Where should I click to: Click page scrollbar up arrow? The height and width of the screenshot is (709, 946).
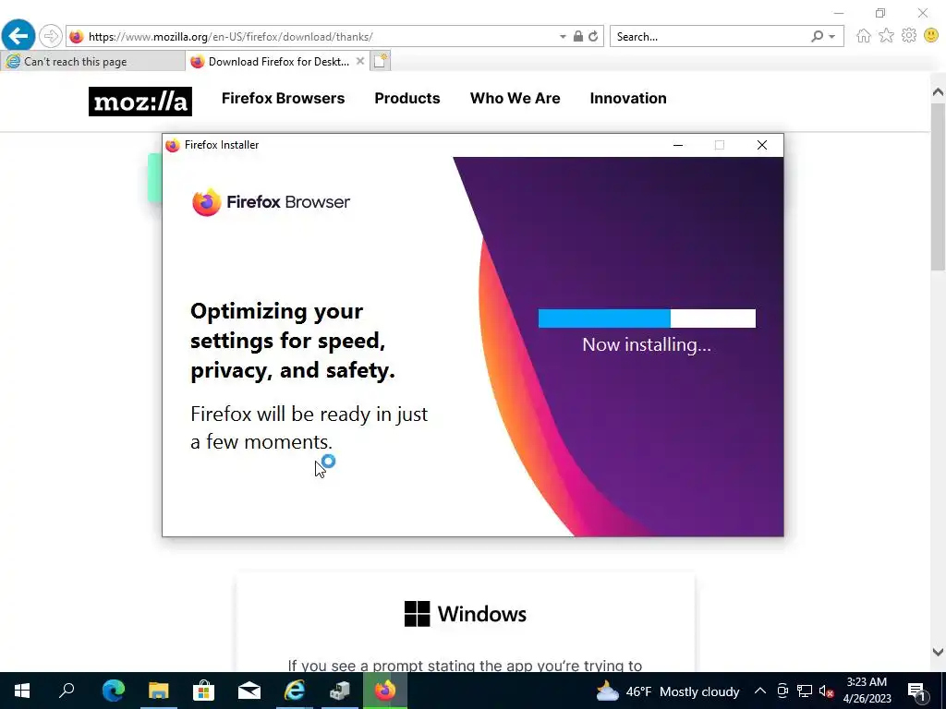(938, 92)
